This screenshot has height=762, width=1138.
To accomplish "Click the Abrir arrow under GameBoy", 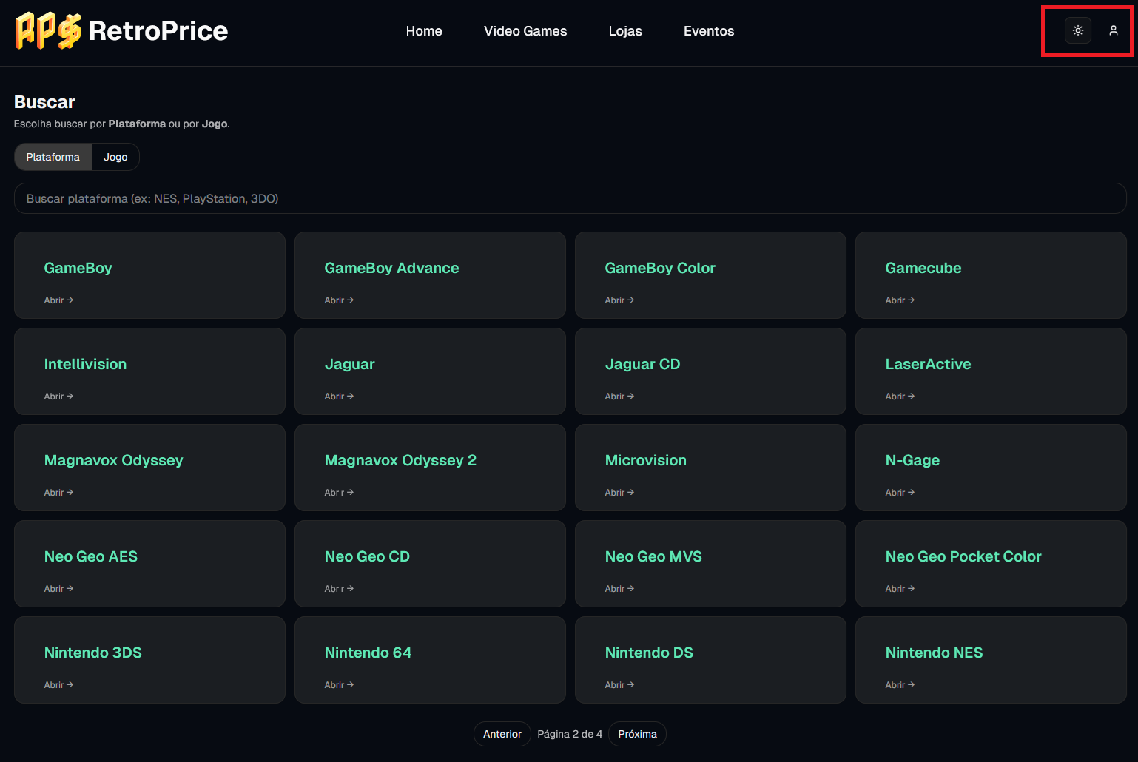I will coord(58,300).
